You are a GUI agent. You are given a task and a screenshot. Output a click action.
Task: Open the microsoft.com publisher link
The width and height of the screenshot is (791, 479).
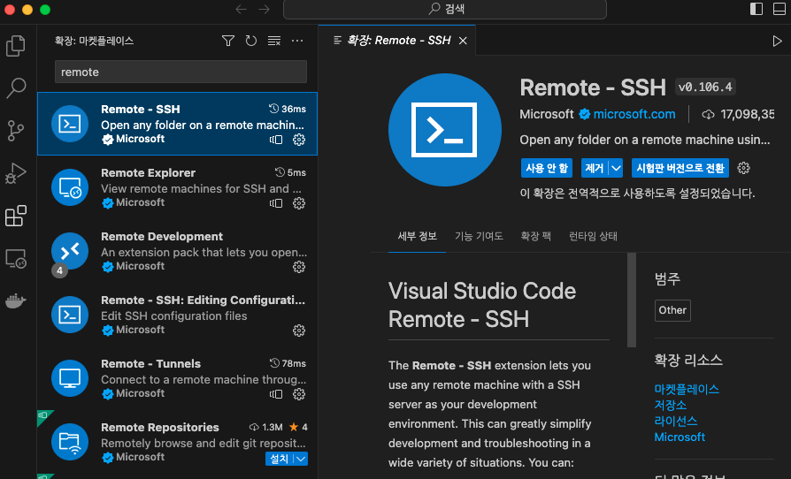pos(634,114)
